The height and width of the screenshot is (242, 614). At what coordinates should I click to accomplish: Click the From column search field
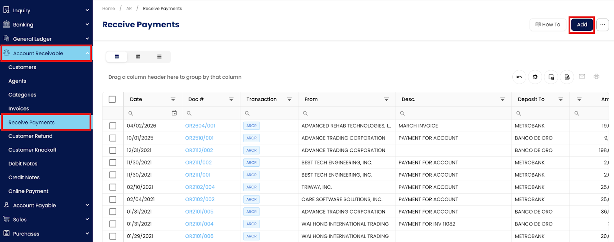click(347, 113)
